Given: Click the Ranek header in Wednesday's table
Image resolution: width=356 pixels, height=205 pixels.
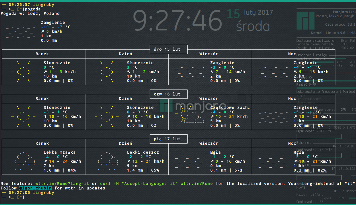Looking at the screenshot, I should [42, 54].
